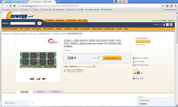Open the MORE category menu
The height and width of the screenshot is (107, 178).
pos(126,29)
